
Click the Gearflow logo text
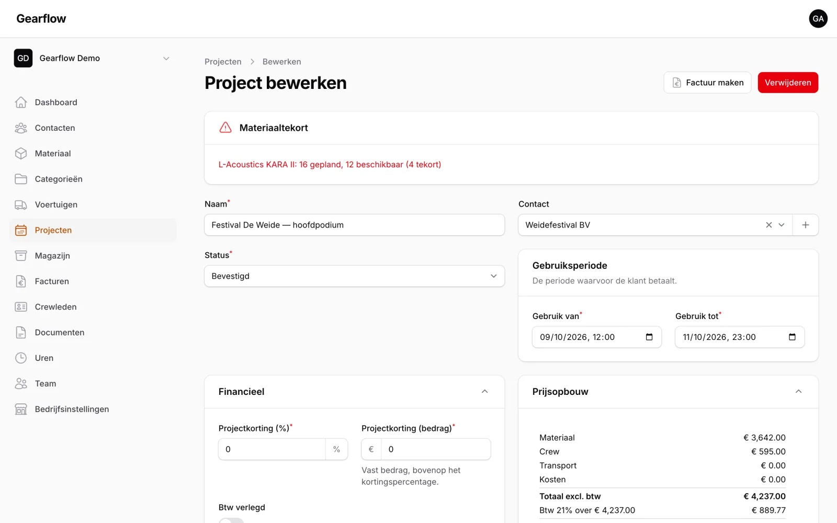(41, 19)
